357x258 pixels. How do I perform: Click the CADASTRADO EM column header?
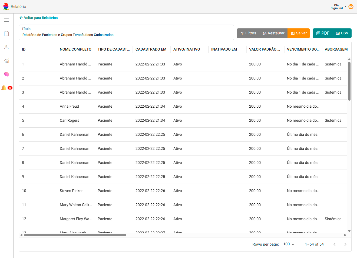pos(151,49)
